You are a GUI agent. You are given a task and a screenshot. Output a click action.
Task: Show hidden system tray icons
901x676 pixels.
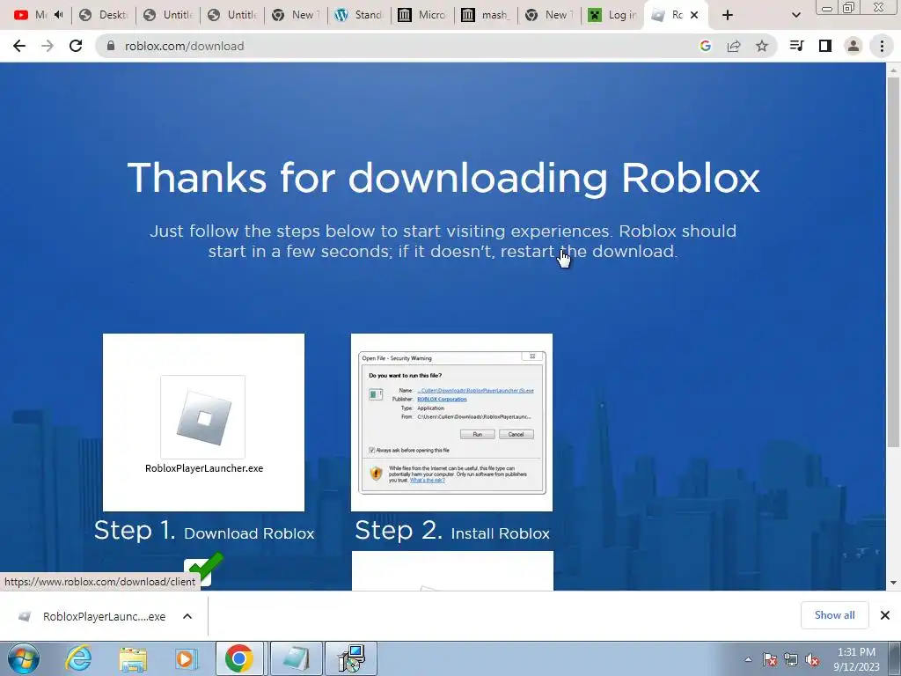click(748, 659)
